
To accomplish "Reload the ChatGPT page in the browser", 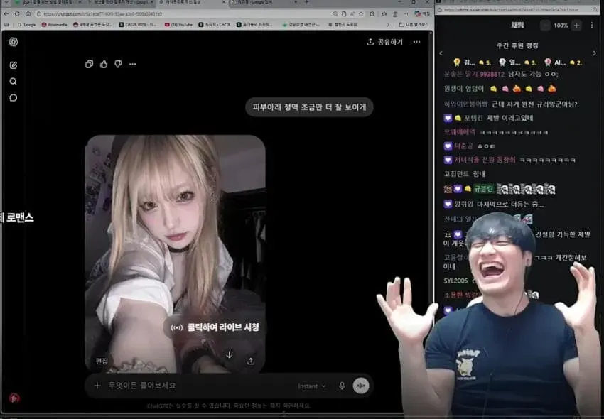I will click(x=17, y=14).
